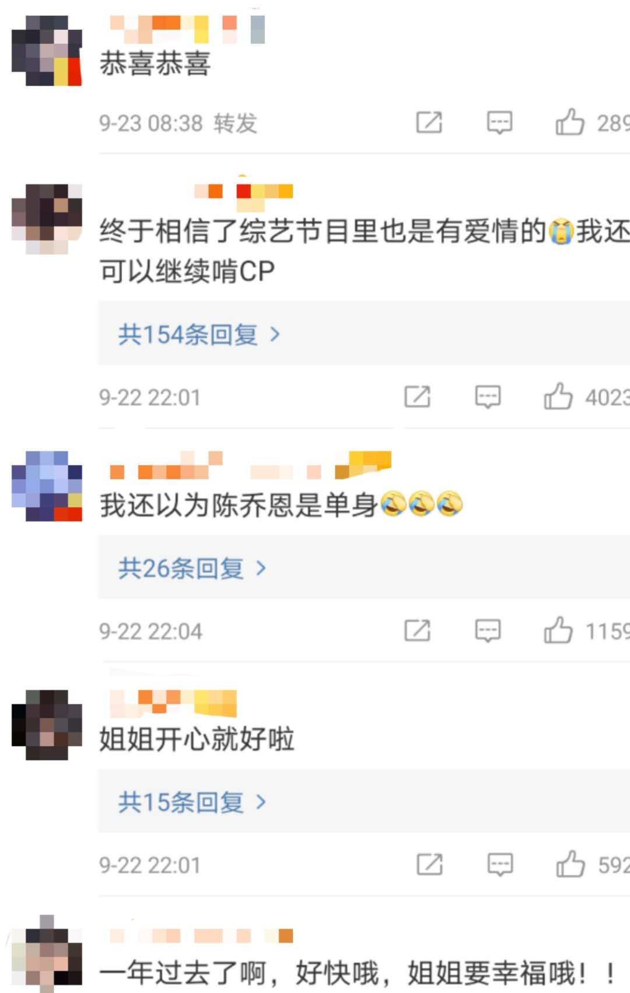Open avatar of 陈乔恩是单身 commenter
Image resolution: width=630 pixels, height=993 pixels.
tap(47, 486)
